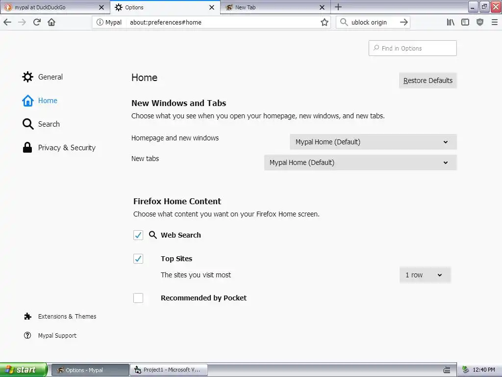The height and width of the screenshot is (377, 502).
Task: Open Privacy & Security settings
Action: (59, 148)
